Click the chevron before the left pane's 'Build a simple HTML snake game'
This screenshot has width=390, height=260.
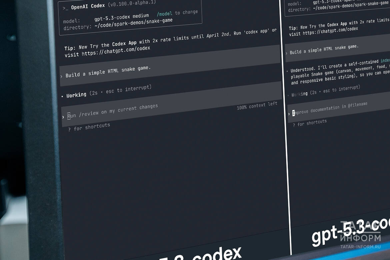(x=61, y=76)
